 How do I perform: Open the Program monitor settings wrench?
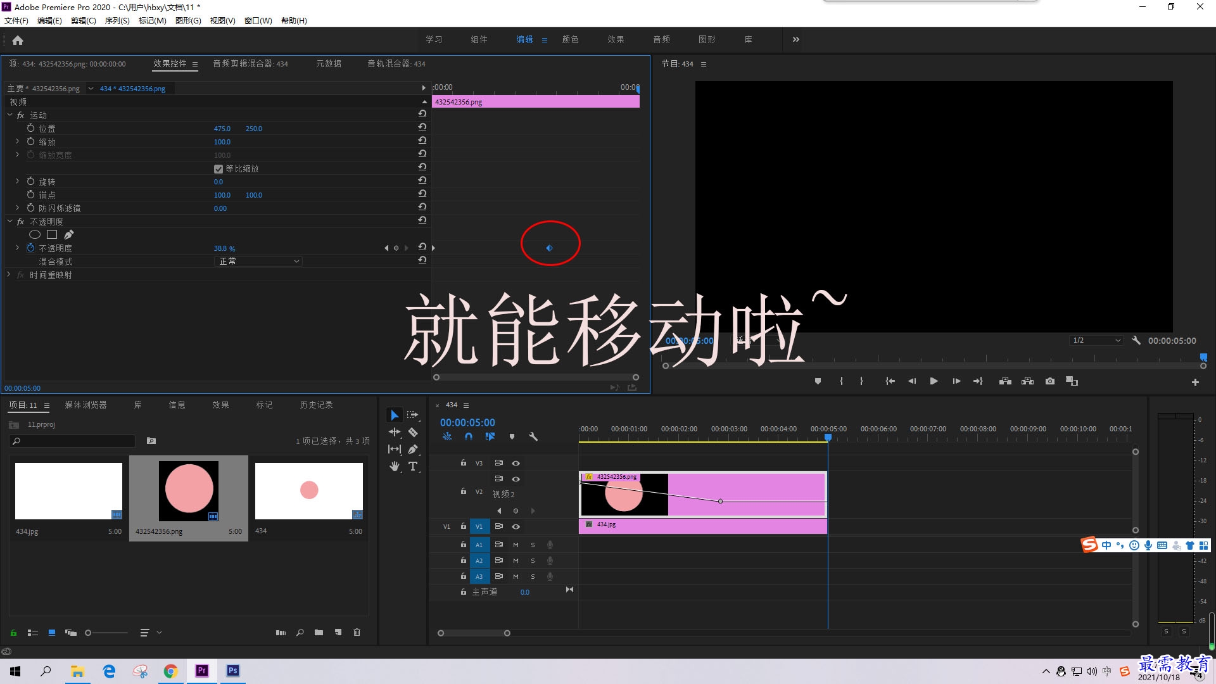pos(1136,340)
